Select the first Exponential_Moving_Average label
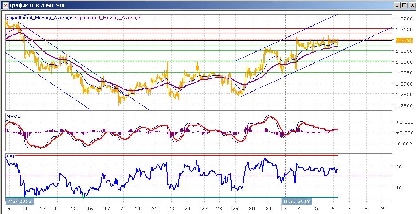Viewport: 416px width, 214px height. click(39, 18)
